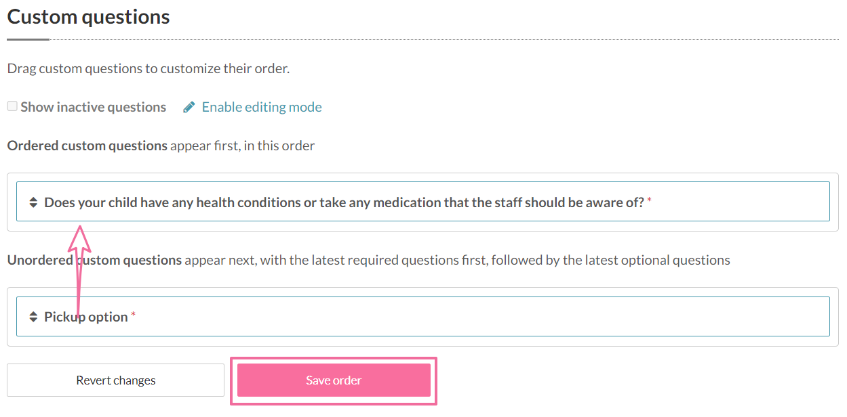Viewport: 847px width, 417px height.
Task: Click the 'Unordered custom questions' bold label
Action: 94,260
